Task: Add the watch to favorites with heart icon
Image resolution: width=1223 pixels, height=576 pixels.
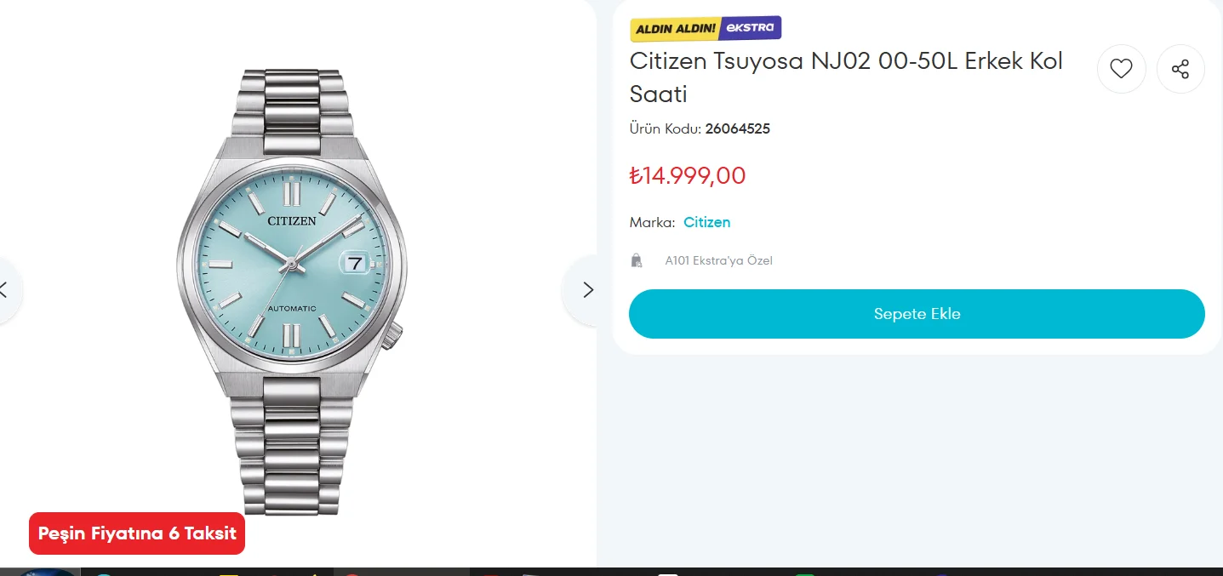Action: click(x=1121, y=69)
